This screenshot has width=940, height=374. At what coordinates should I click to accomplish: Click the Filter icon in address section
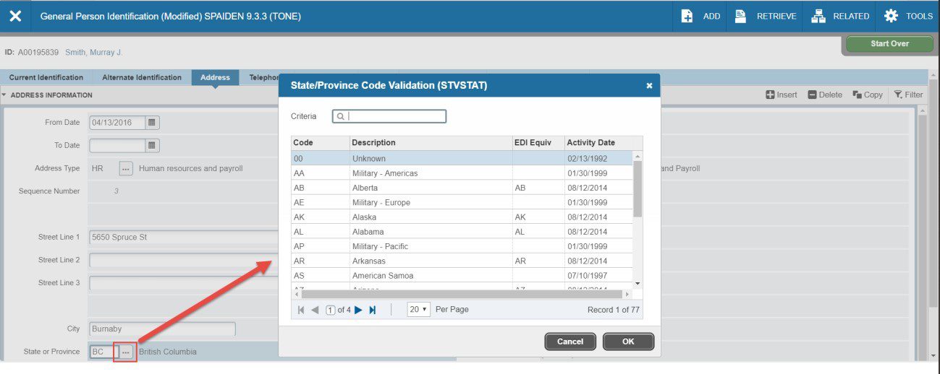pyautogui.click(x=898, y=95)
